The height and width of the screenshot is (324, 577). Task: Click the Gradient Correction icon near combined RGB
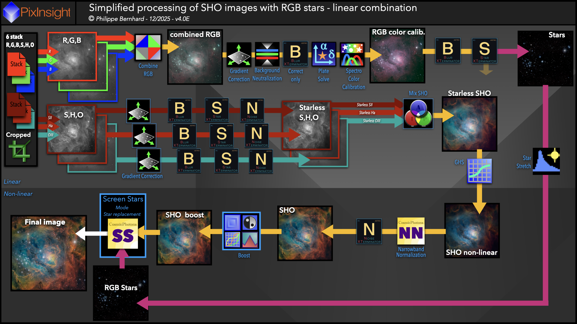point(239,54)
